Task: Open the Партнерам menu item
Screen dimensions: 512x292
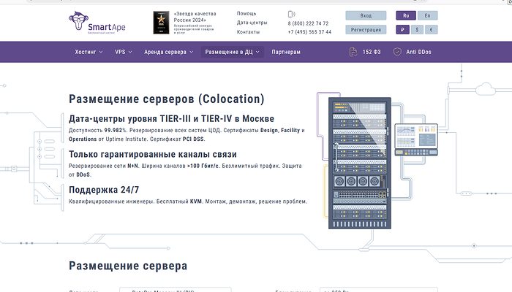Action: 286,52
